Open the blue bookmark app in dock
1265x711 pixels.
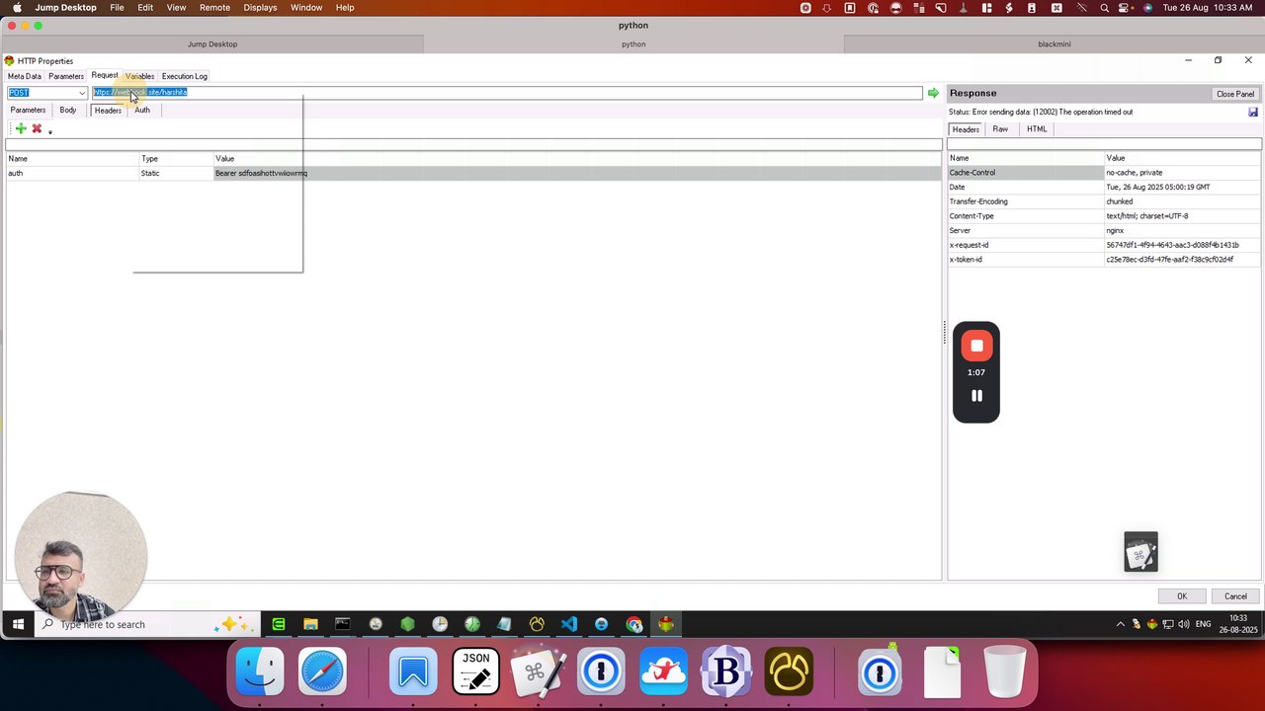coord(413,671)
